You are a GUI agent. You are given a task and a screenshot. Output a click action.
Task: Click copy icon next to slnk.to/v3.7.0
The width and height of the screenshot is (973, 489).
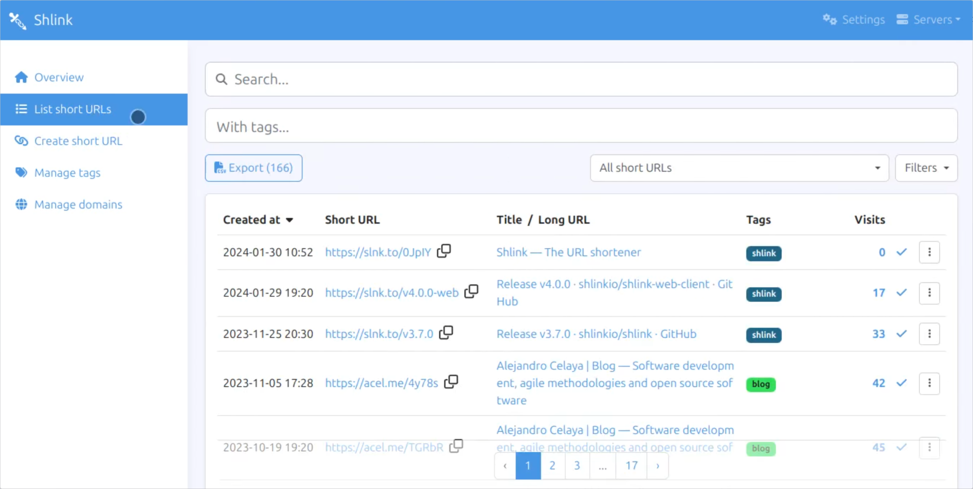[x=446, y=333]
